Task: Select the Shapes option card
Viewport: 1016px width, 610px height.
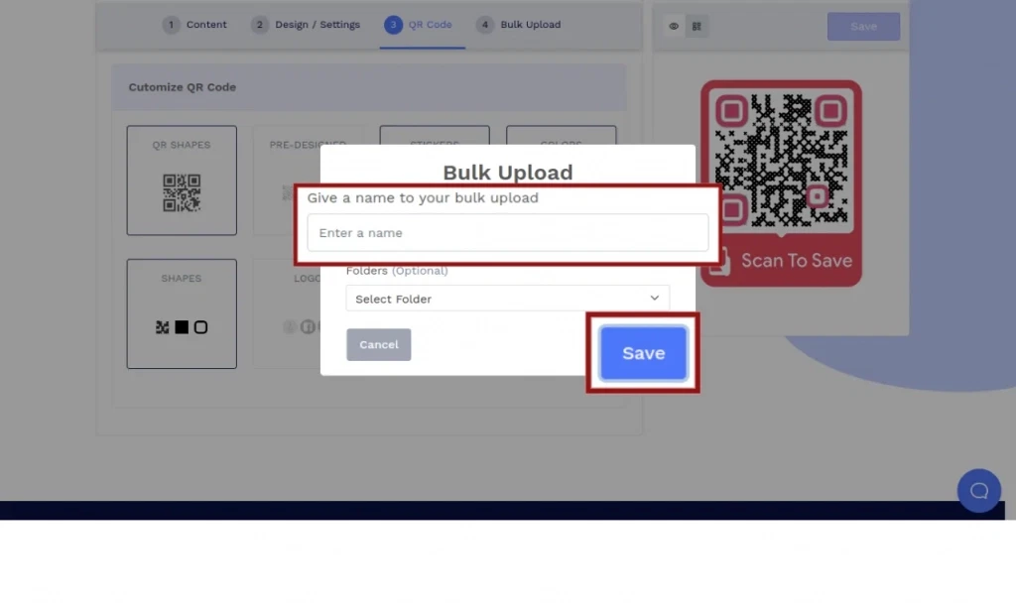Action: click(182, 313)
